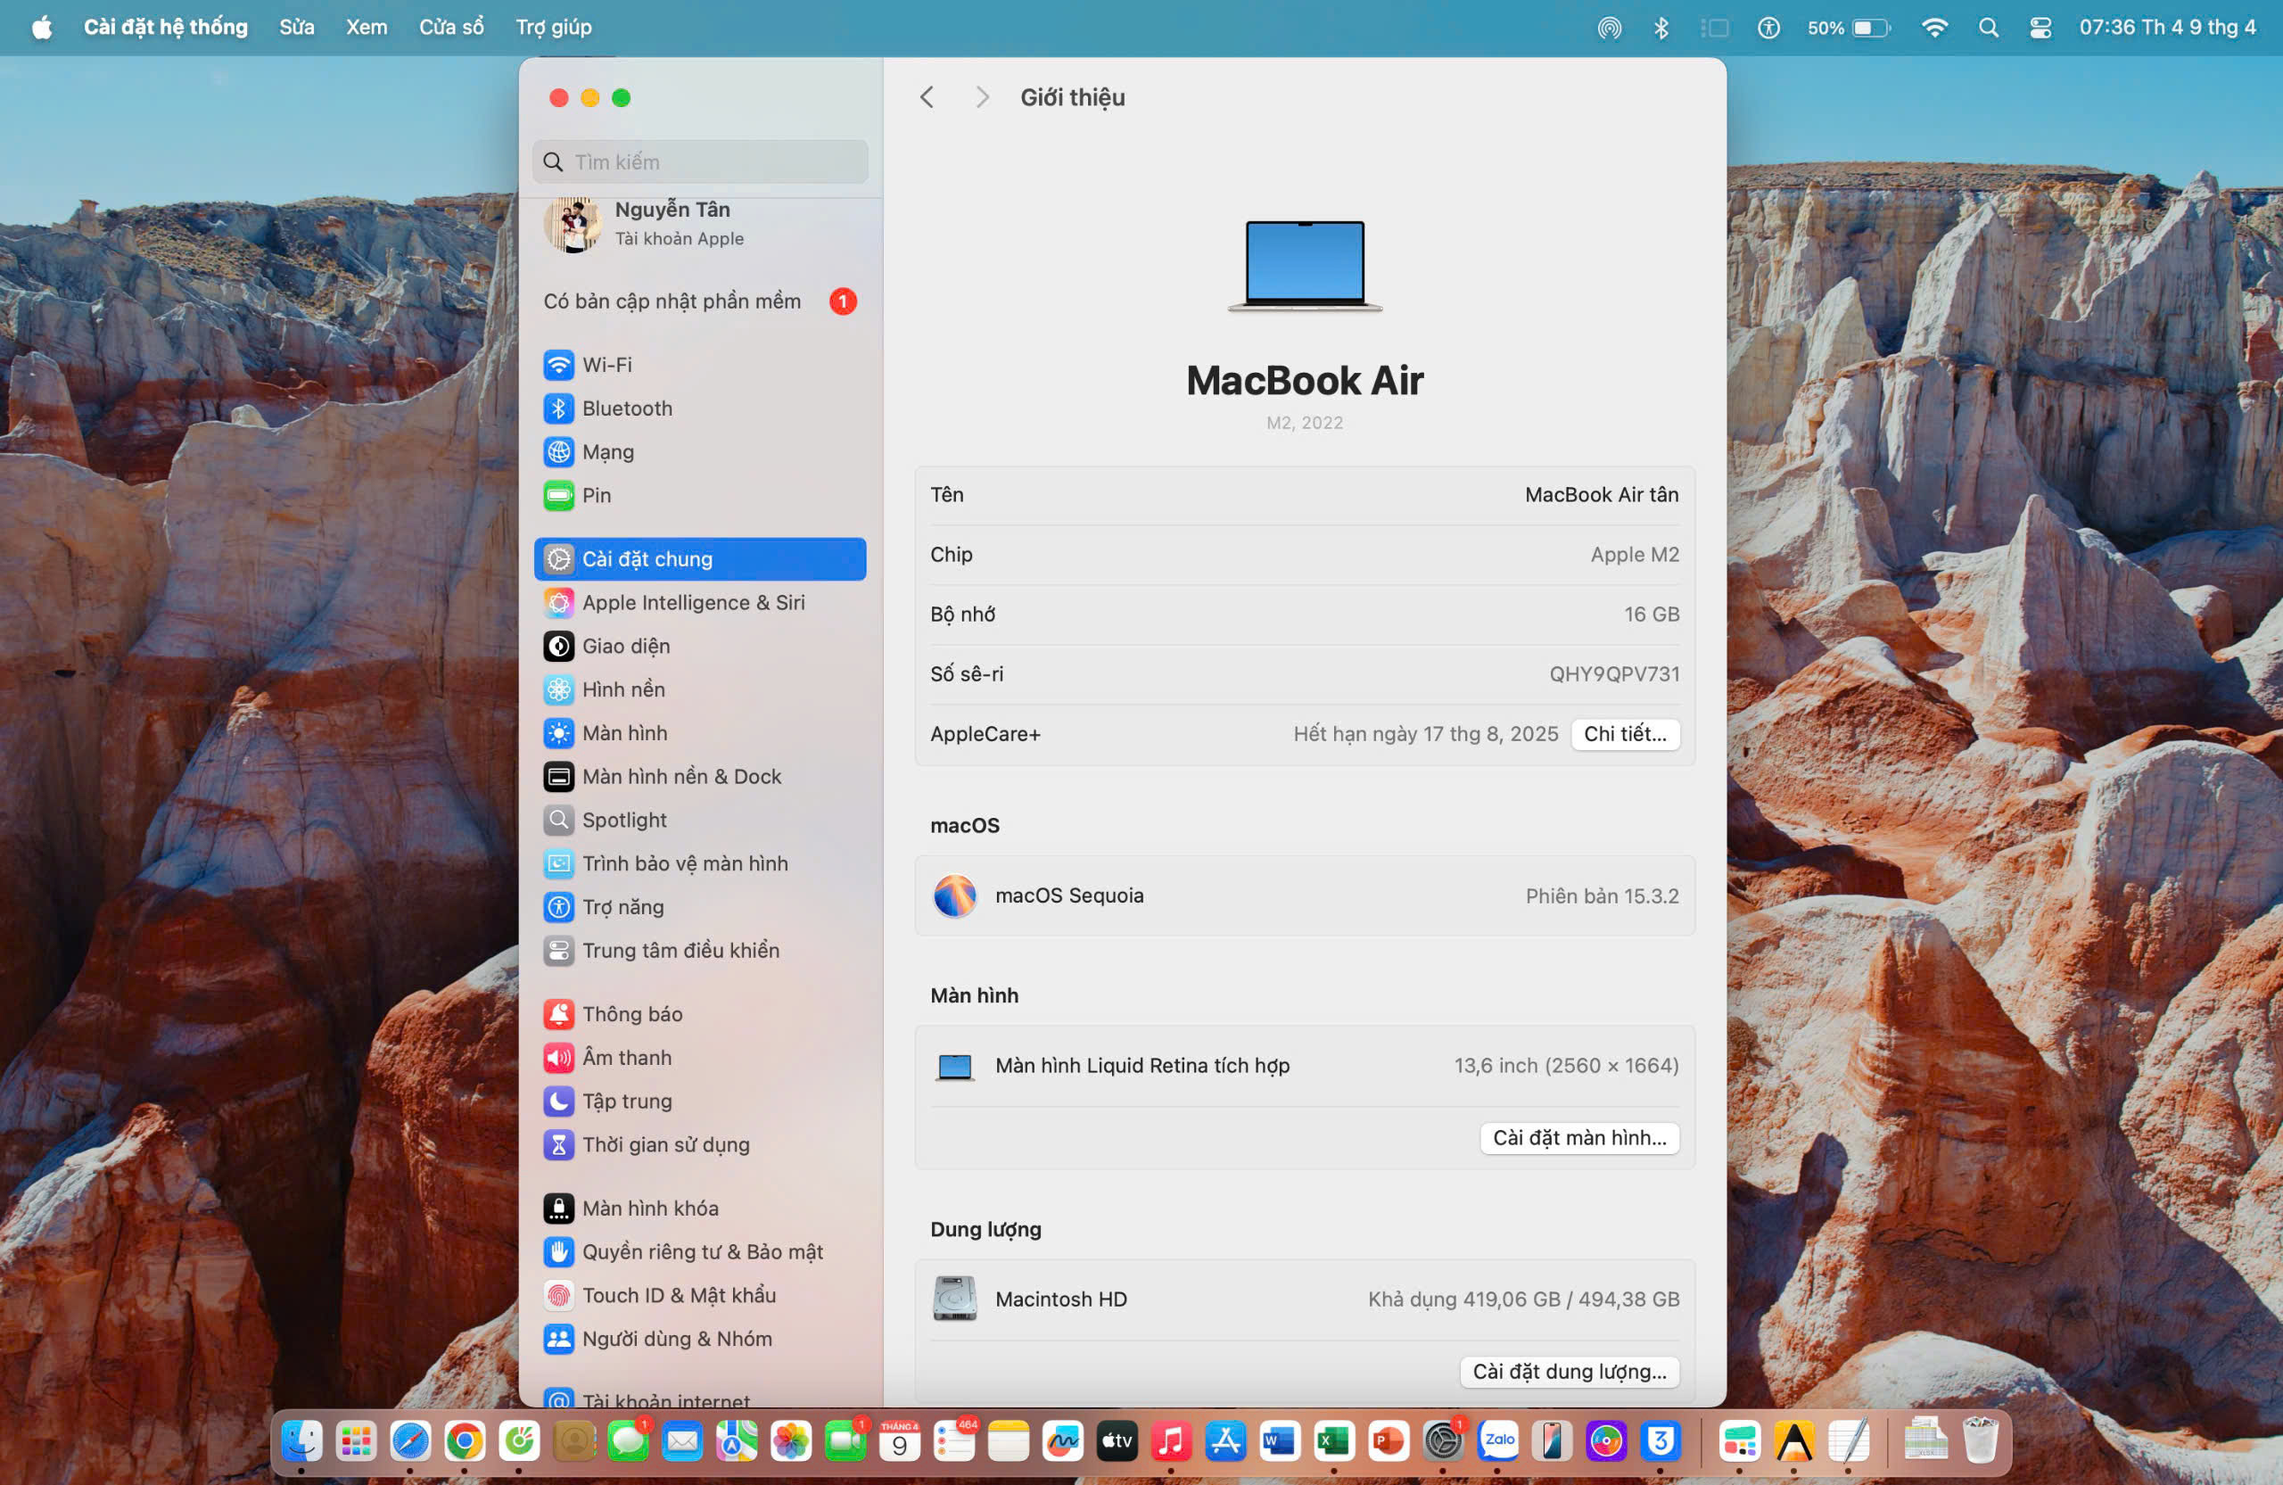Open App Store from the Dock
This screenshot has height=1485, width=2283.
pos(1226,1441)
